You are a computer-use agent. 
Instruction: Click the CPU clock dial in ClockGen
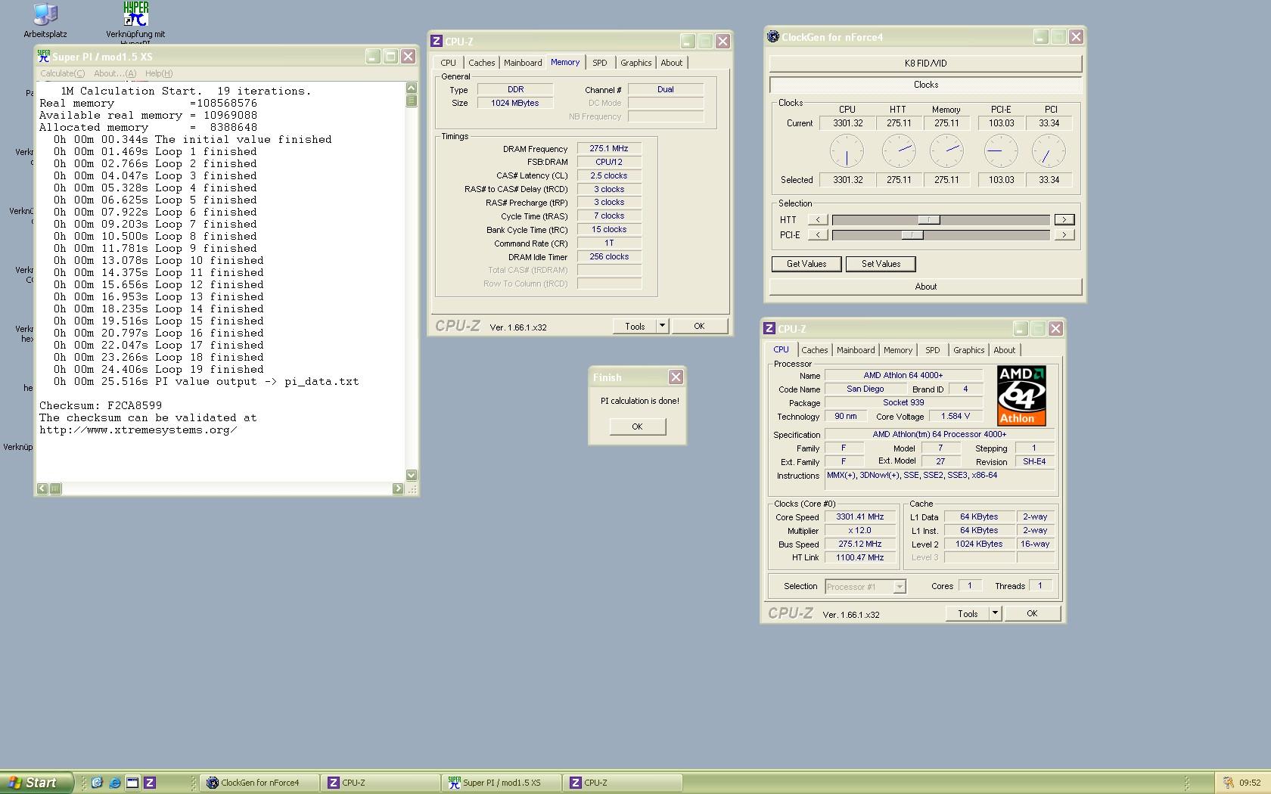(847, 151)
